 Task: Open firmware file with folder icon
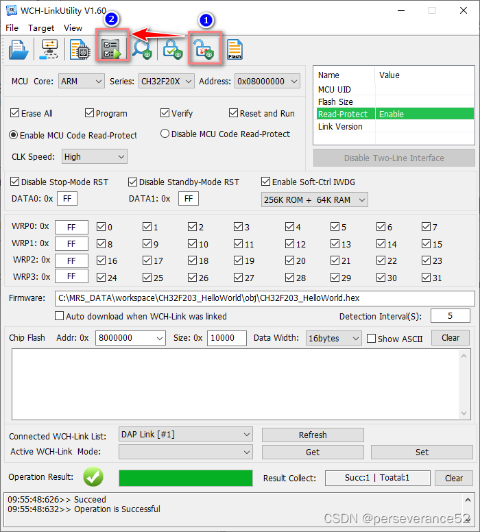click(x=19, y=49)
